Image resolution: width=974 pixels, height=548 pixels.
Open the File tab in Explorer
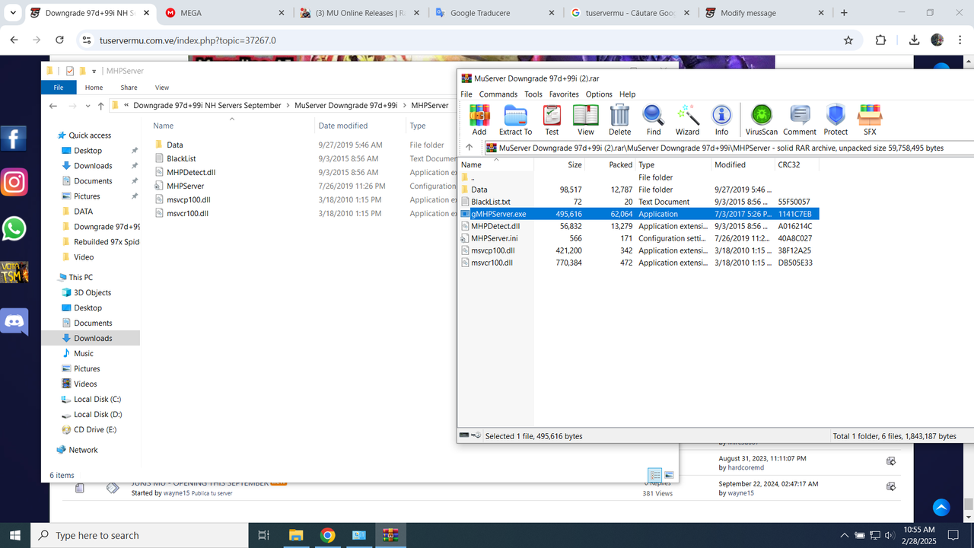coord(59,88)
